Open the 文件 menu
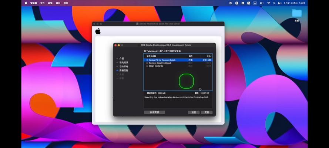The height and width of the screenshot is (148, 329). point(42,3)
